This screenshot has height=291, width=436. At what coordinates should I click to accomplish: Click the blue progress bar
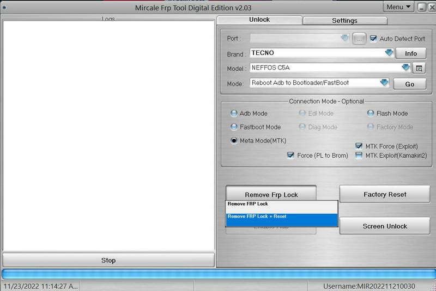point(218,274)
